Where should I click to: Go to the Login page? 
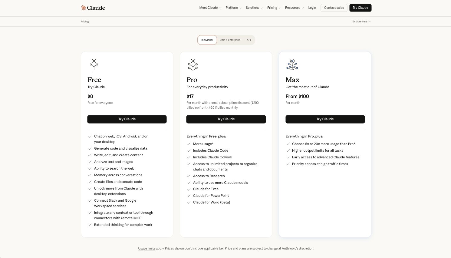coord(312,8)
